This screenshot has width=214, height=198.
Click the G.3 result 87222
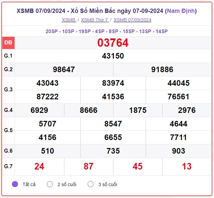(x=47, y=97)
